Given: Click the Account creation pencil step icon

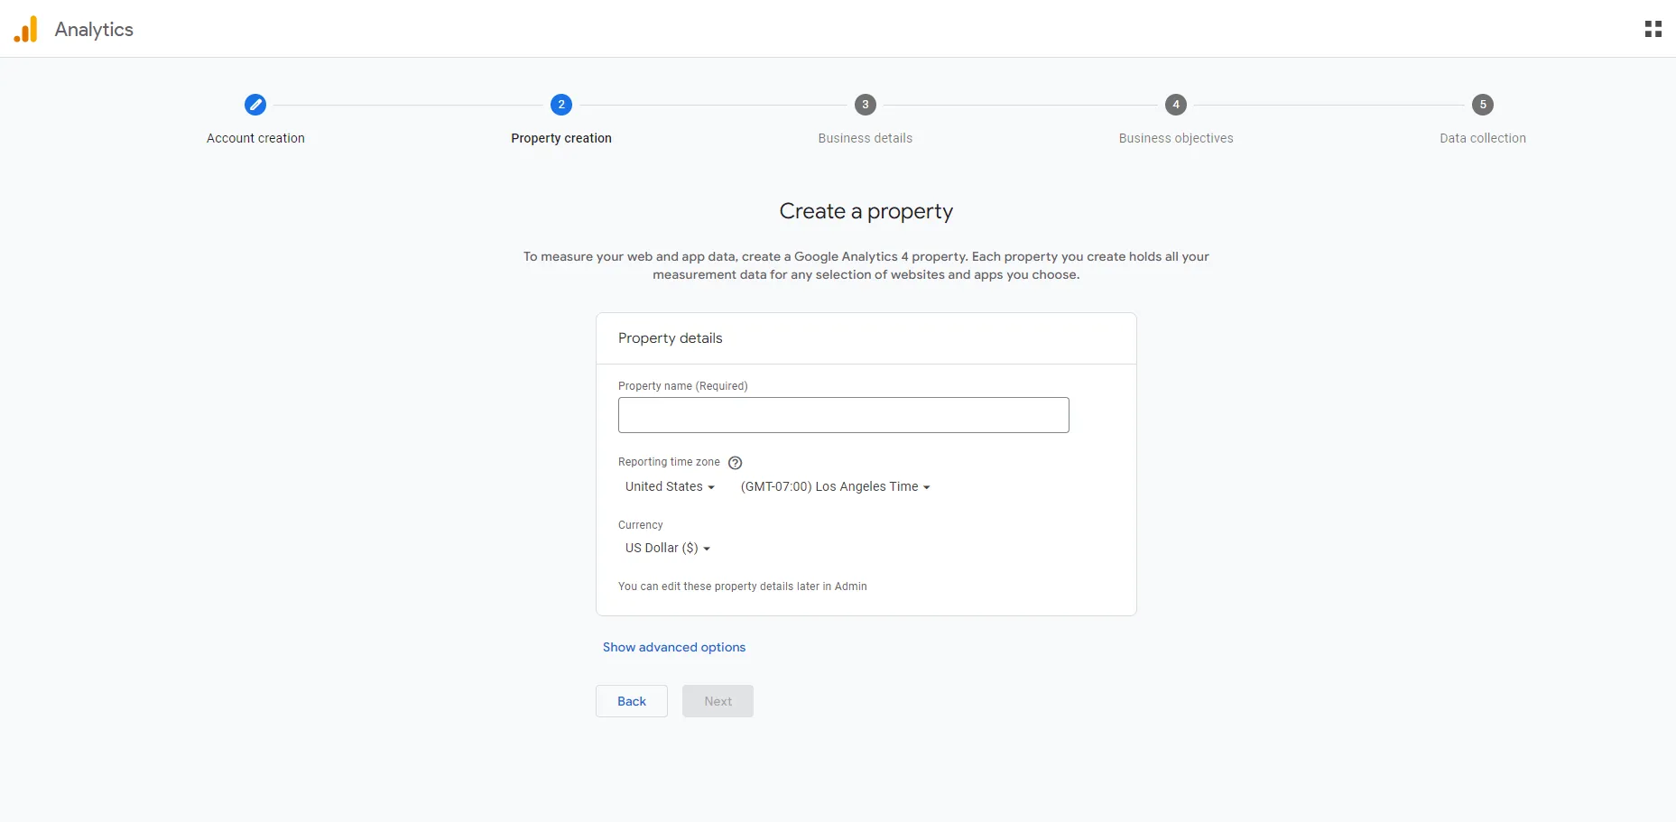Looking at the screenshot, I should coord(255,105).
